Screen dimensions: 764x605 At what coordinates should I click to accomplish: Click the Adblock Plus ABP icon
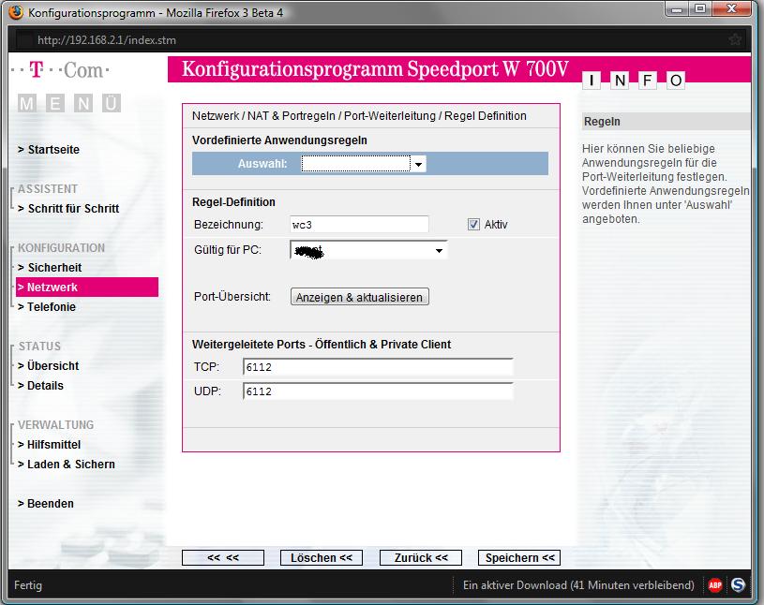click(x=715, y=584)
